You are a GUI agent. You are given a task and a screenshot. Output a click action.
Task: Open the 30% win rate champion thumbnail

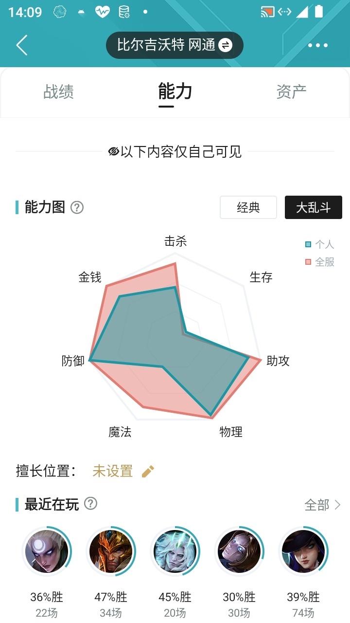pyautogui.click(x=239, y=551)
